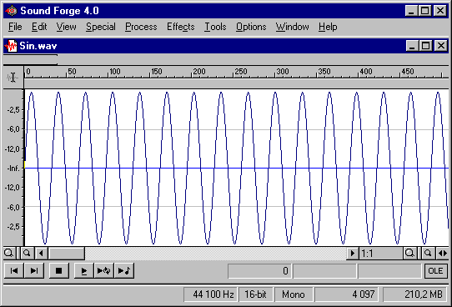Click the 44 100 Hz sample rate field
The image size is (452, 307).
(210, 294)
